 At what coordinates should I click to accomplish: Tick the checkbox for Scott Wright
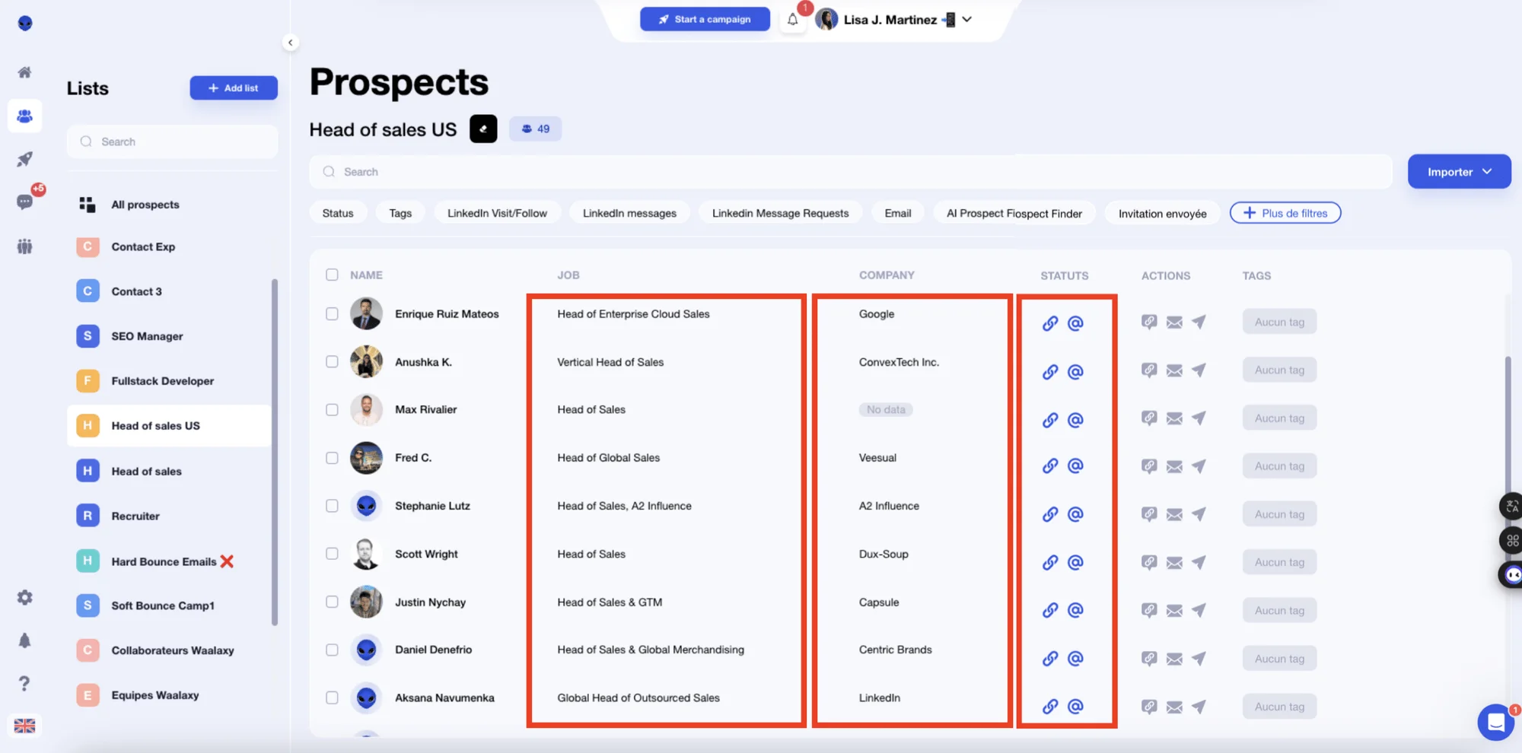(x=332, y=554)
